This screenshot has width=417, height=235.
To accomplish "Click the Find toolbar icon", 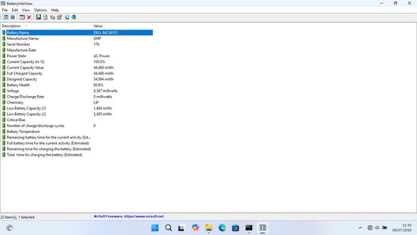I will tap(67, 17).
